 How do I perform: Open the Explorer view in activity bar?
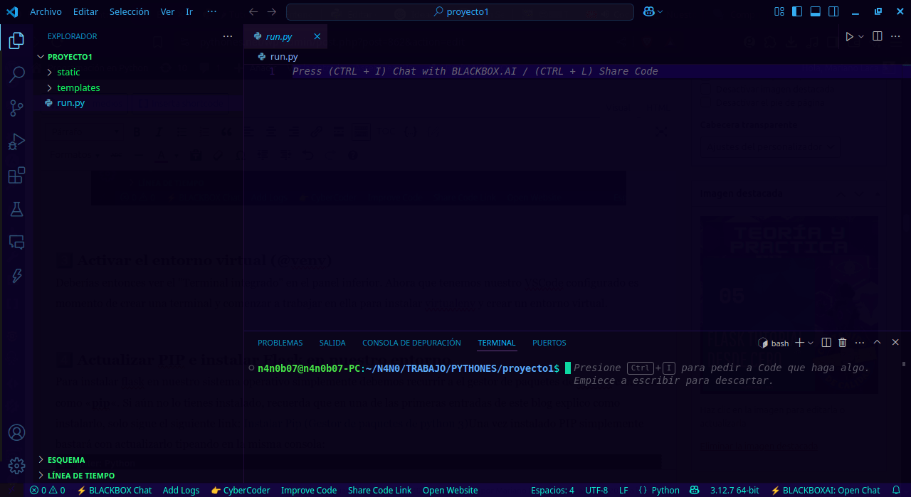pyautogui.click(x=16, y=41)
